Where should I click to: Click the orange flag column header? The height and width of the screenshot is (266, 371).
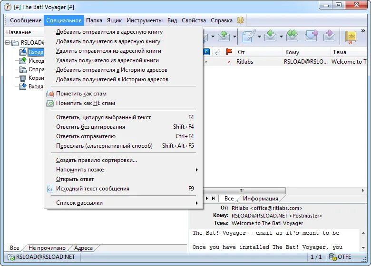click(x=229, y=51)
